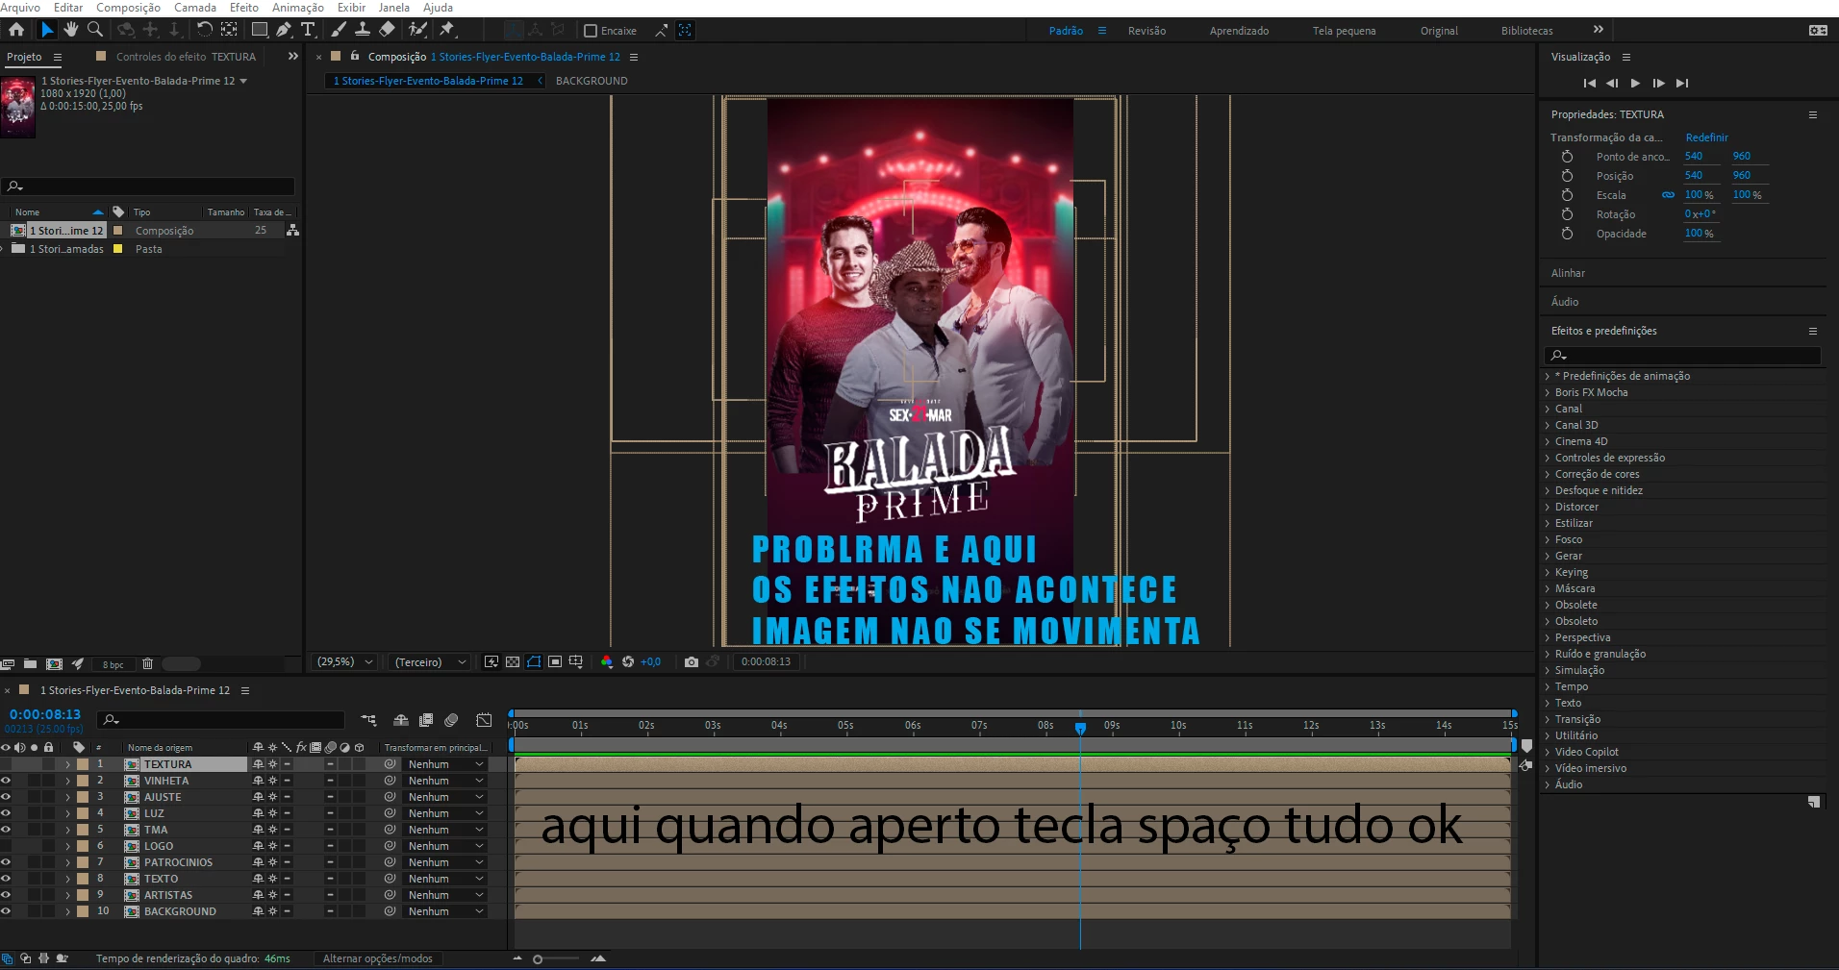Expand the PATROCINIOS layer properties

tap(67, 862)
